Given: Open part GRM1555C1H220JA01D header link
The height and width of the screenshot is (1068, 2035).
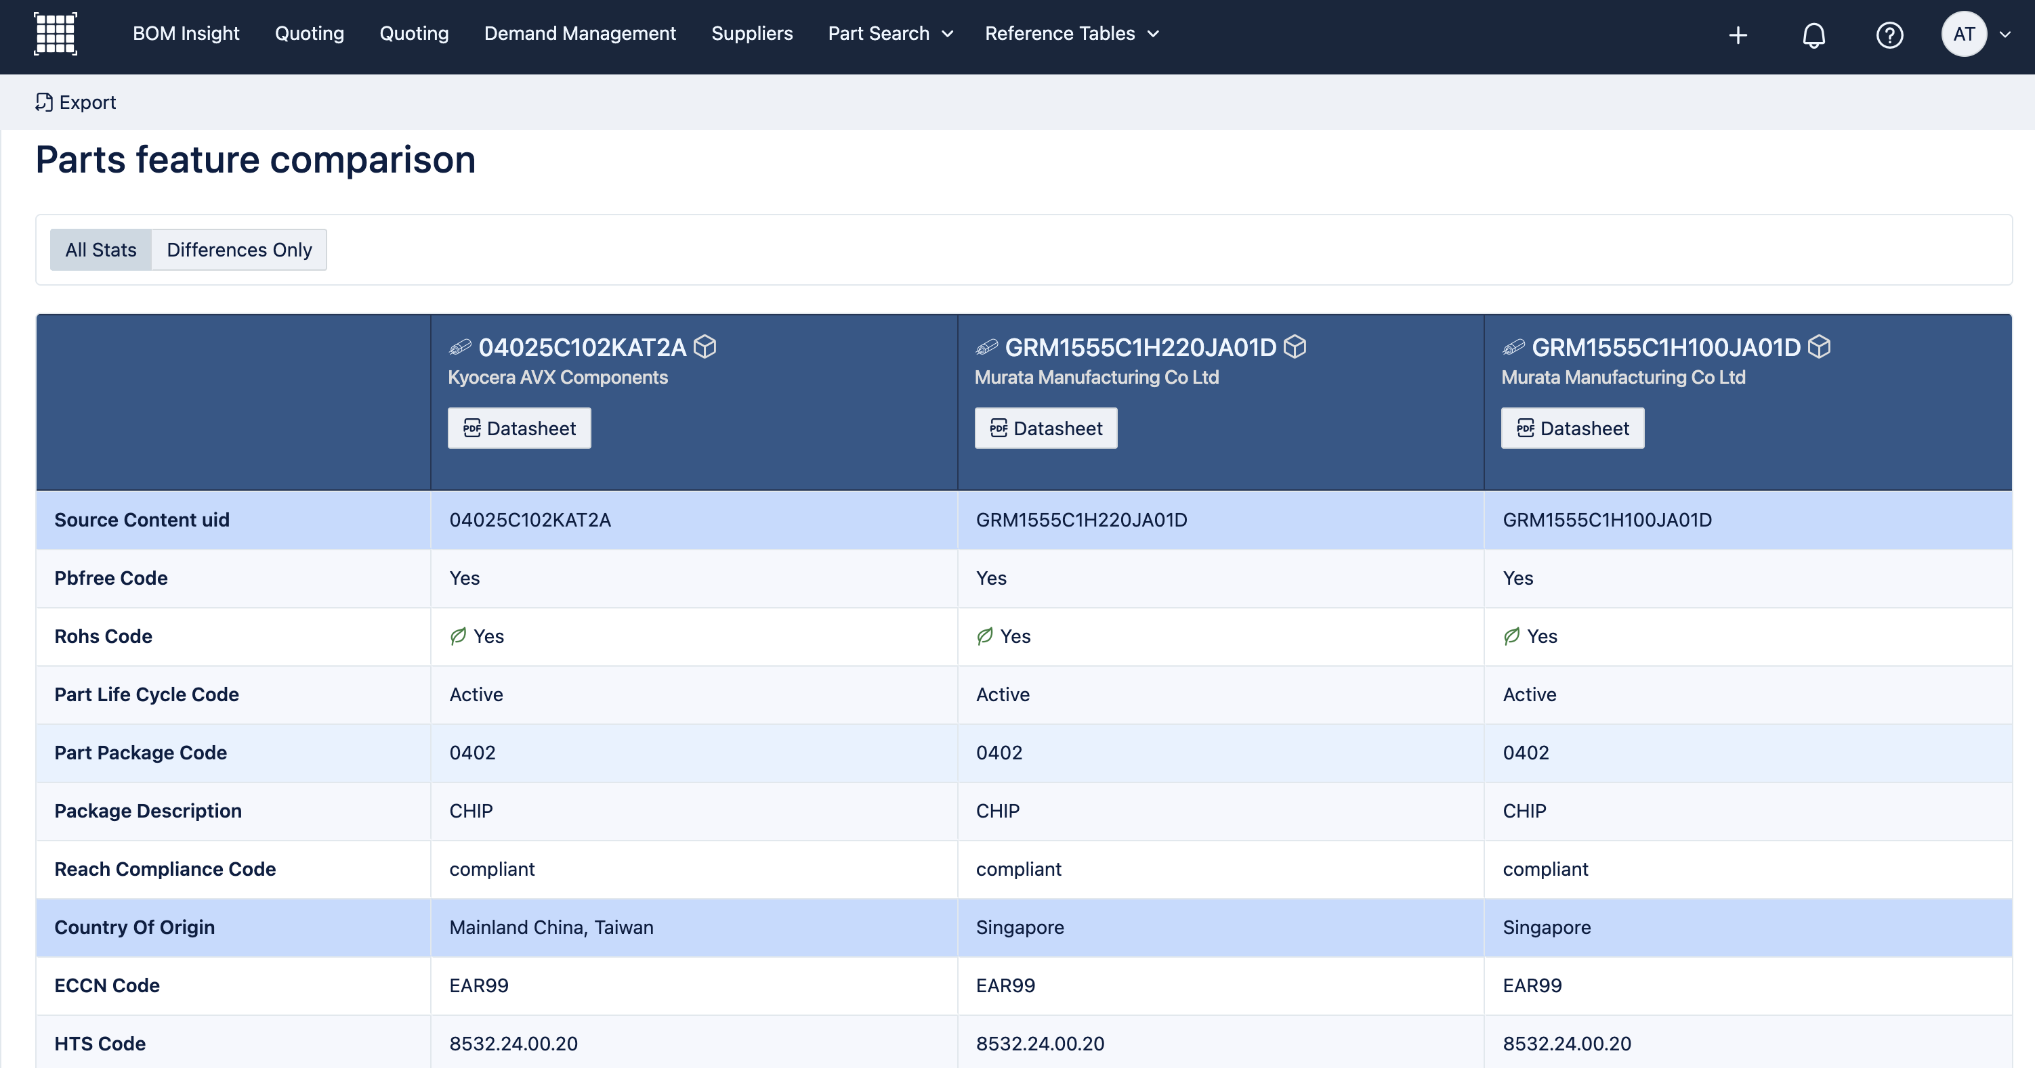Looking at the screenshot, I should pos(1139,347).
